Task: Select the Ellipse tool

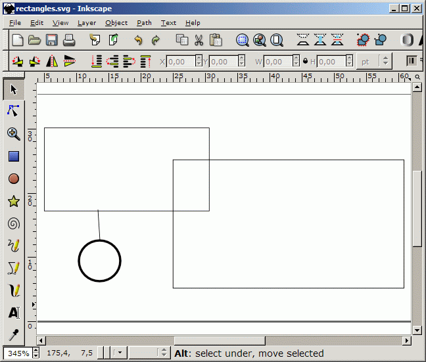Action: point(14,179)
